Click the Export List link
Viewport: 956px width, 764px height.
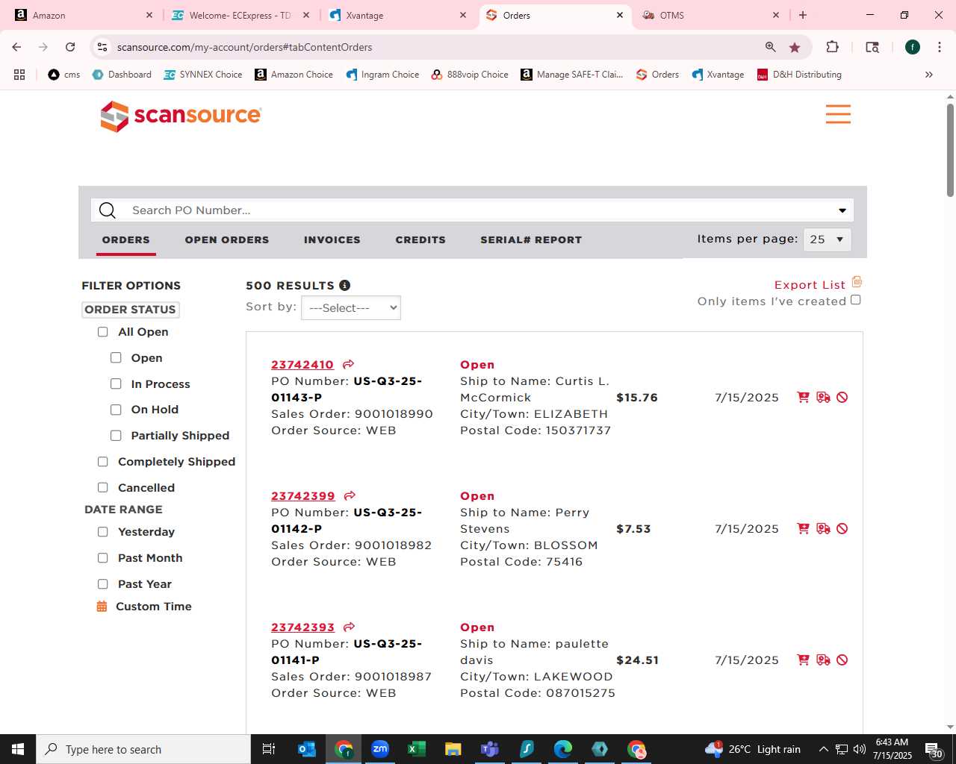[810, 285]
